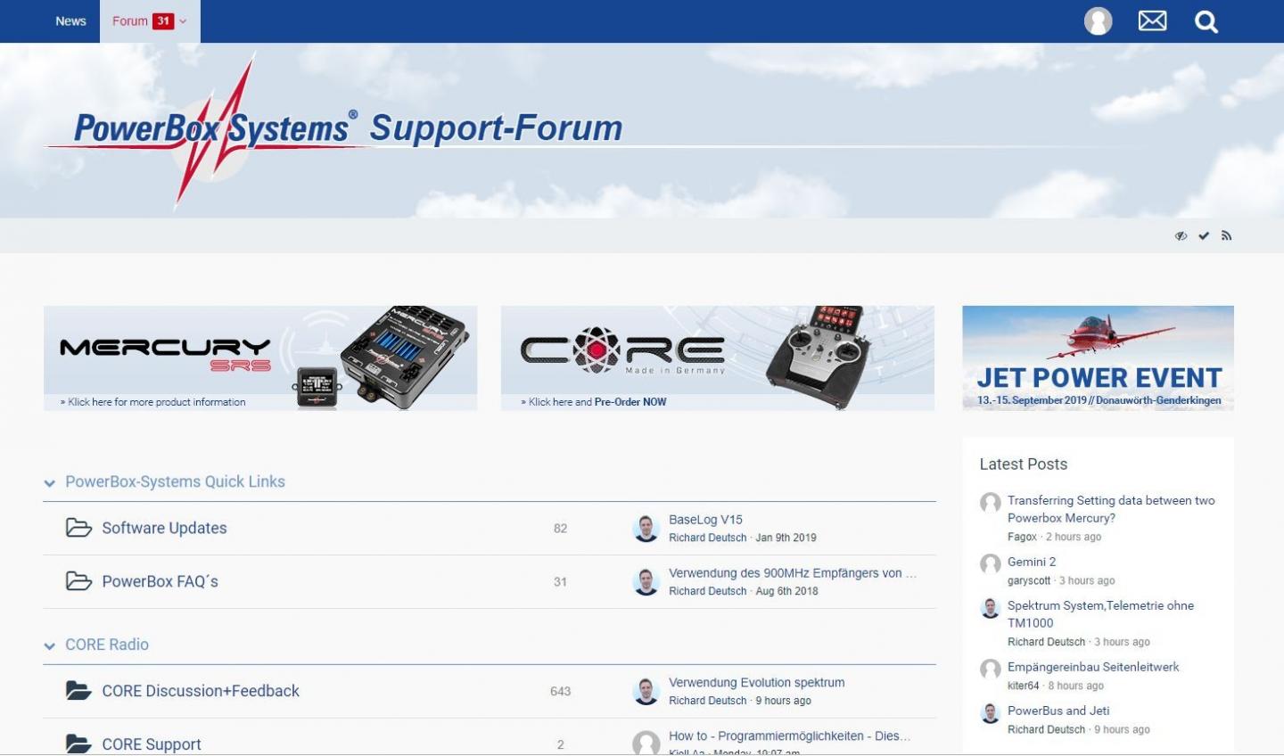This screenshot has width=1284, height=756.
Task: Click the Software Updates folder icon
Action: [78, 528]
